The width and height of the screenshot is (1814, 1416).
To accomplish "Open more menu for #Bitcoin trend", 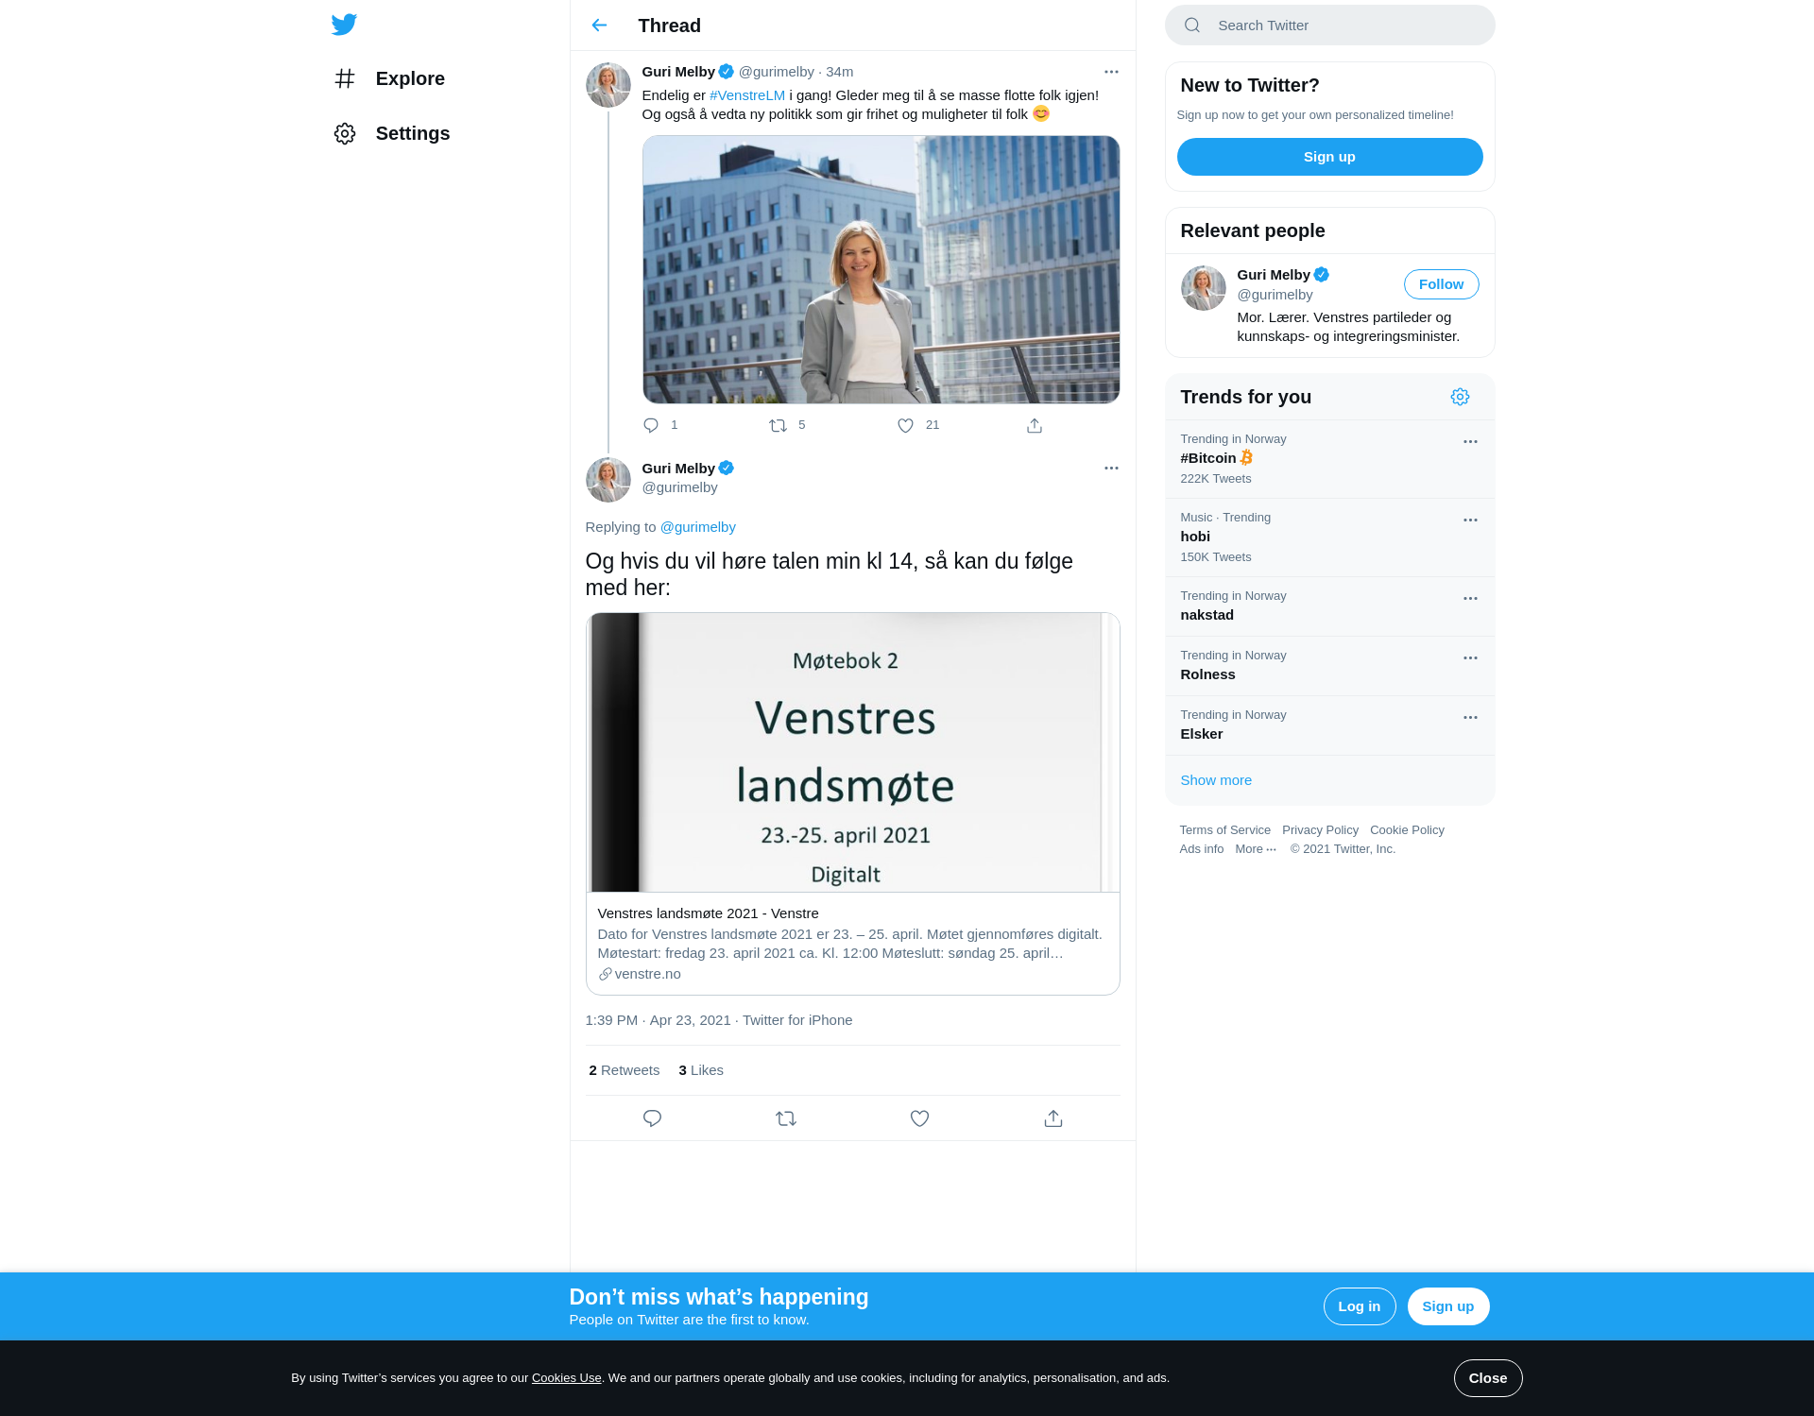I will (1470, 442).
